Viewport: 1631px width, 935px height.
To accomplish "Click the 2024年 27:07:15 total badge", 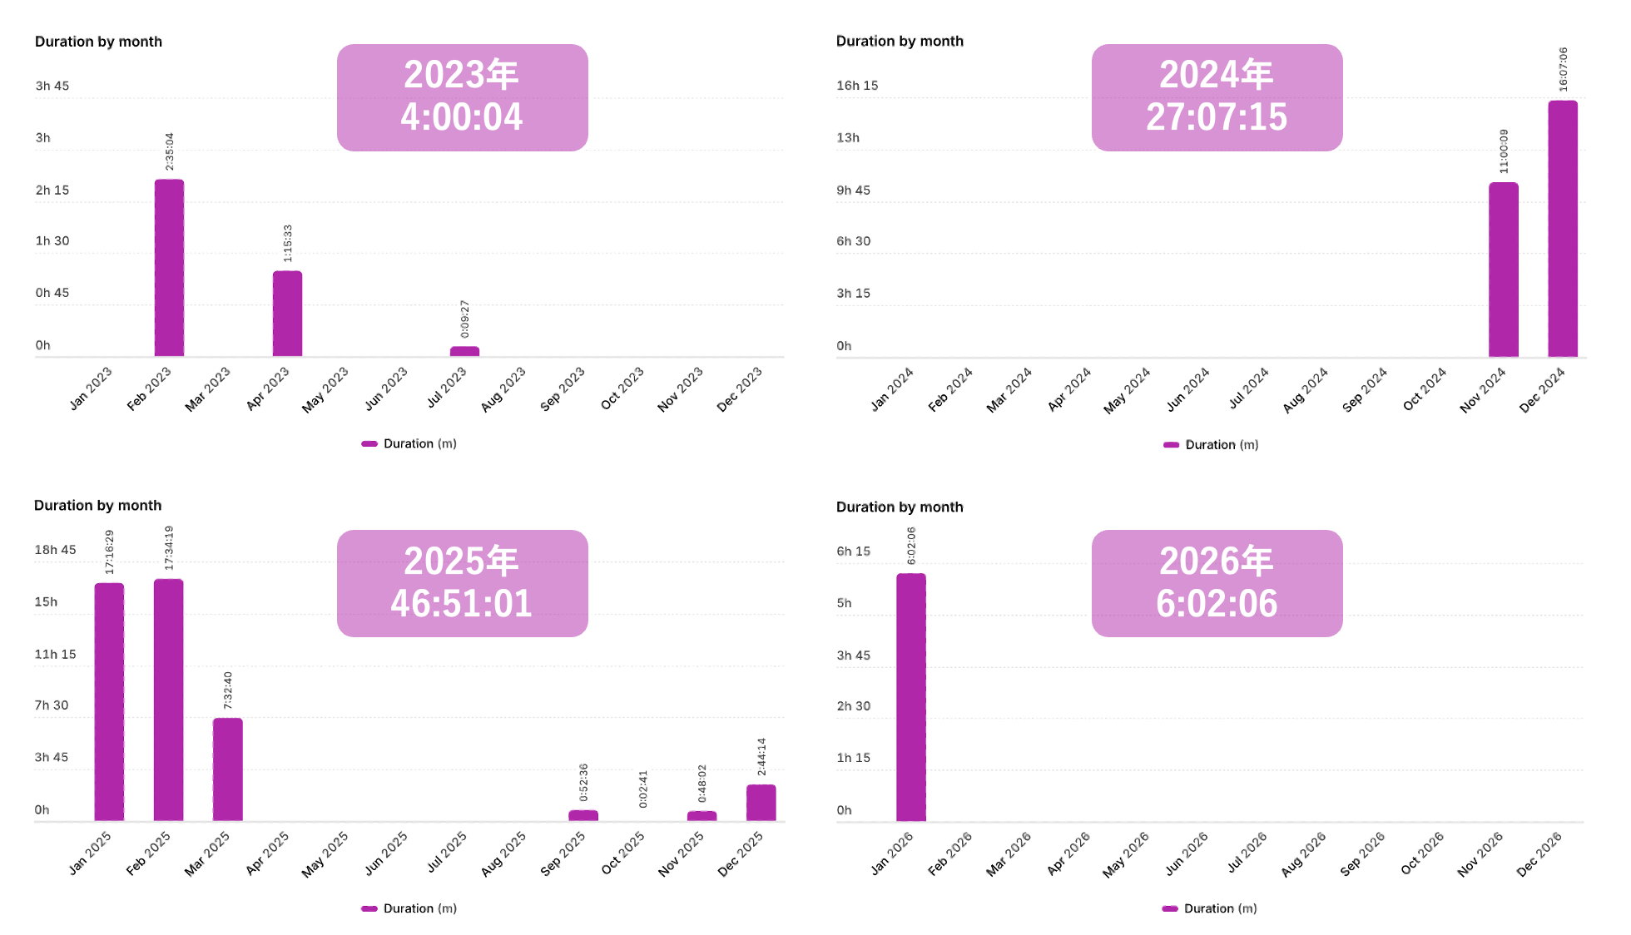I will [1217, 97].
